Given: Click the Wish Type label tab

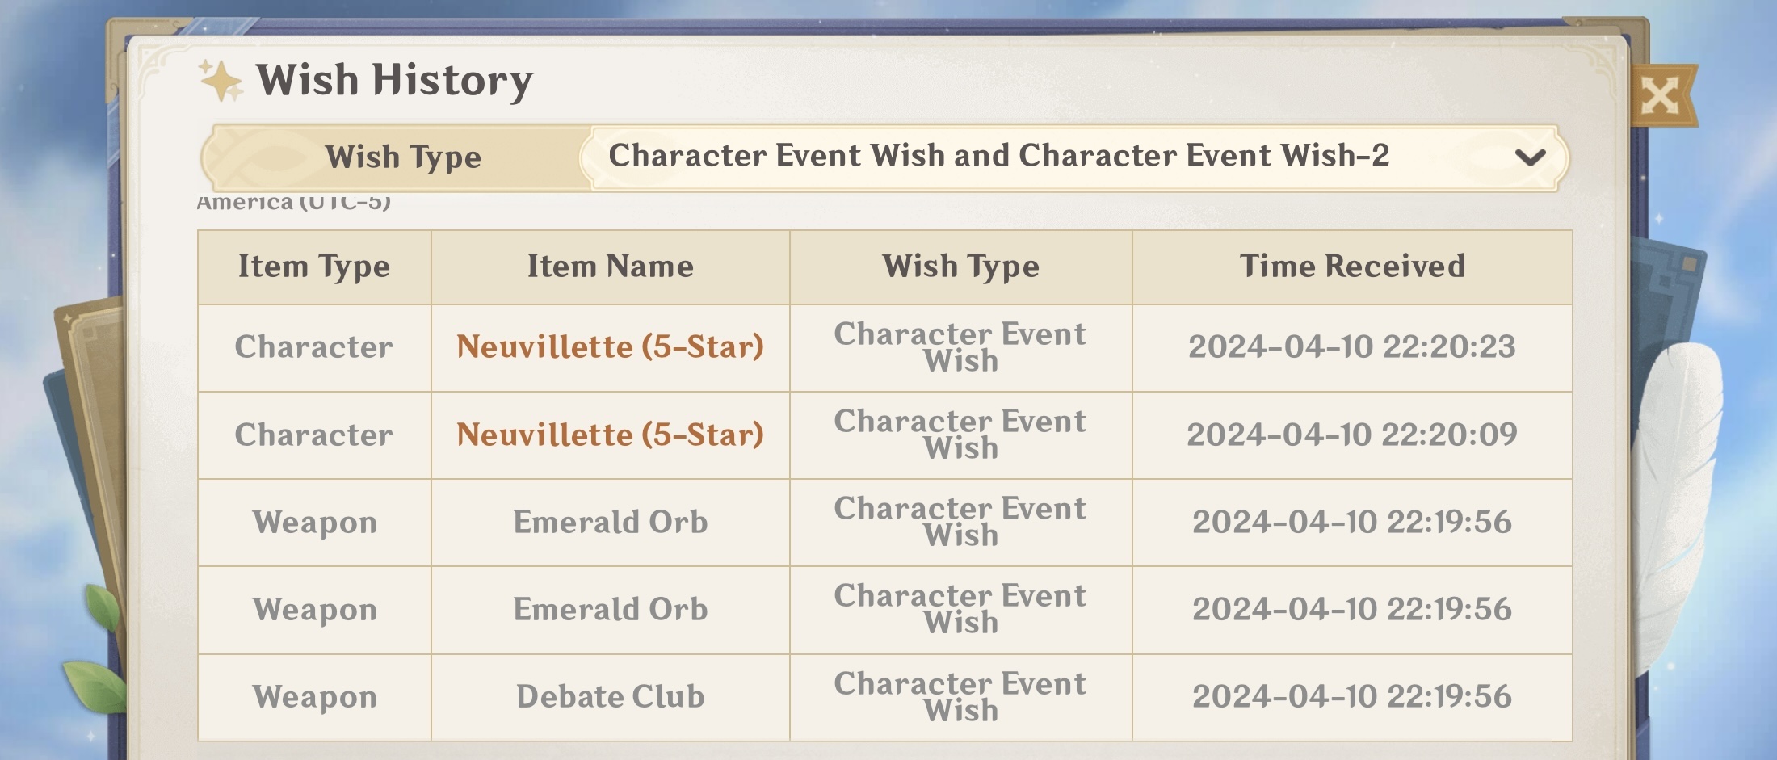Looking at the screenshot, I should coord(402,157).
